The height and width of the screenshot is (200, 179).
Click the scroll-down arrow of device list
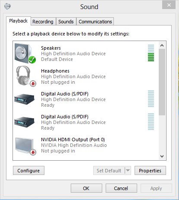162,156
